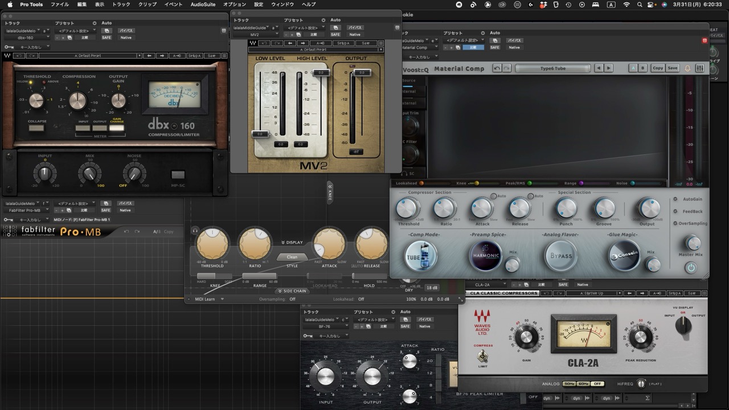Open the MV2 Waves toolbar menu icon
The height and width of the screenshot is (410, 729).
tap(381, 43)
